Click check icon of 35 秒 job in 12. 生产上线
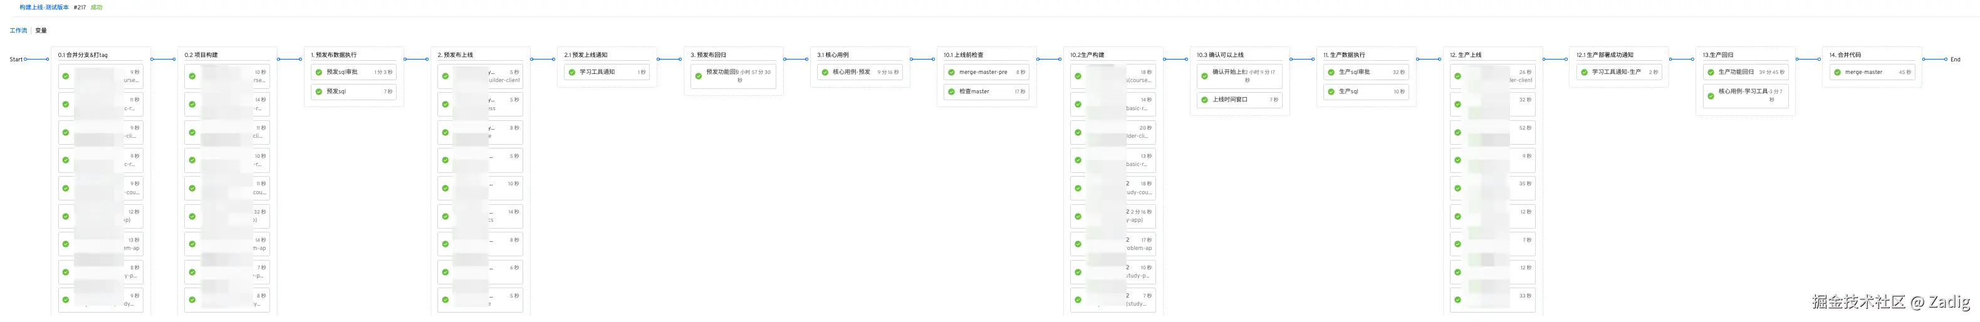The image size is (1980, 322). click(x=1457, y=189)
